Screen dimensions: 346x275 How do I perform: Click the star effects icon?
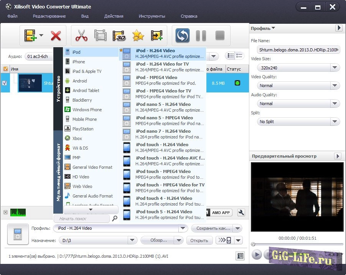coord(138,36)
